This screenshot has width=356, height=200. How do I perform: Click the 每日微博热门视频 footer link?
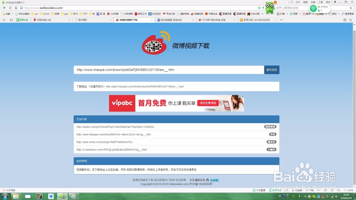click(164, 180)
